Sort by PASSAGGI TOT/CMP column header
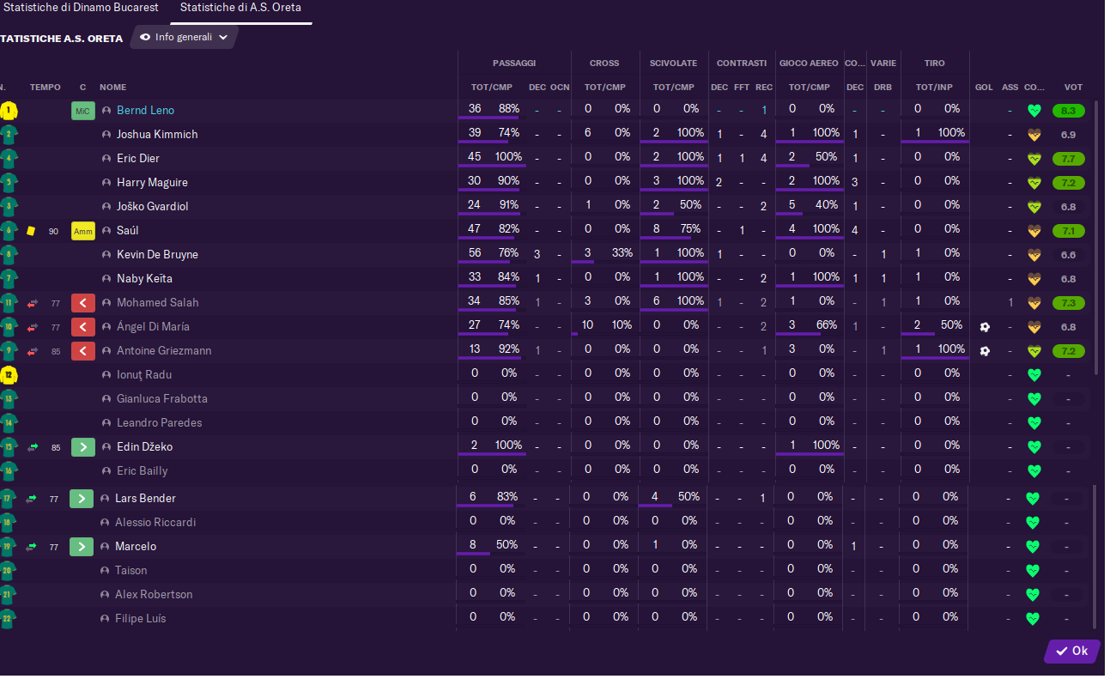This screenshot has height=679, width=1110. pos(491,87)
